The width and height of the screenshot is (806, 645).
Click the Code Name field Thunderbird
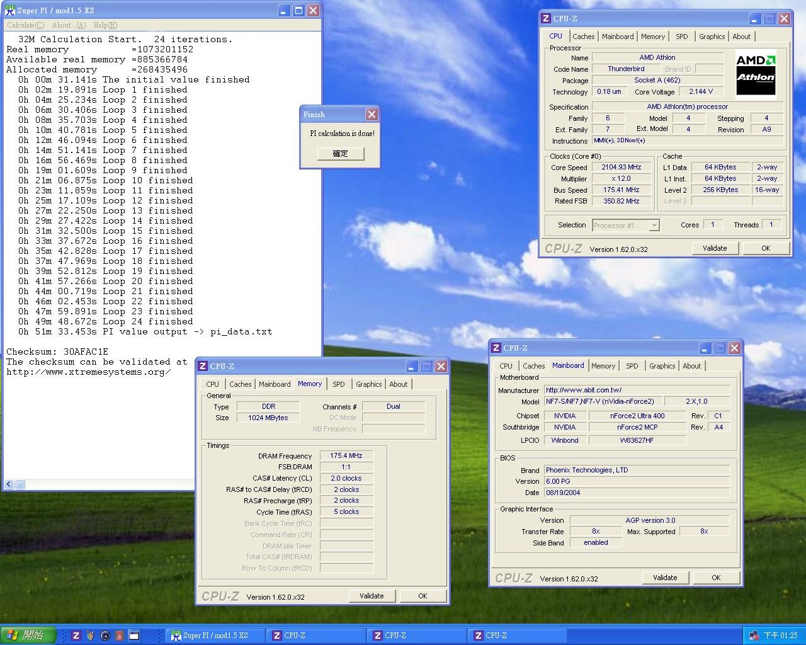pos(626,69)
